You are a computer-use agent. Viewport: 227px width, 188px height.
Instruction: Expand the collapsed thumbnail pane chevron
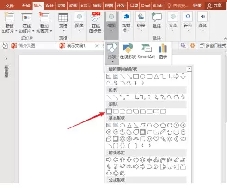pyautogui.click(x=6, y=59)
